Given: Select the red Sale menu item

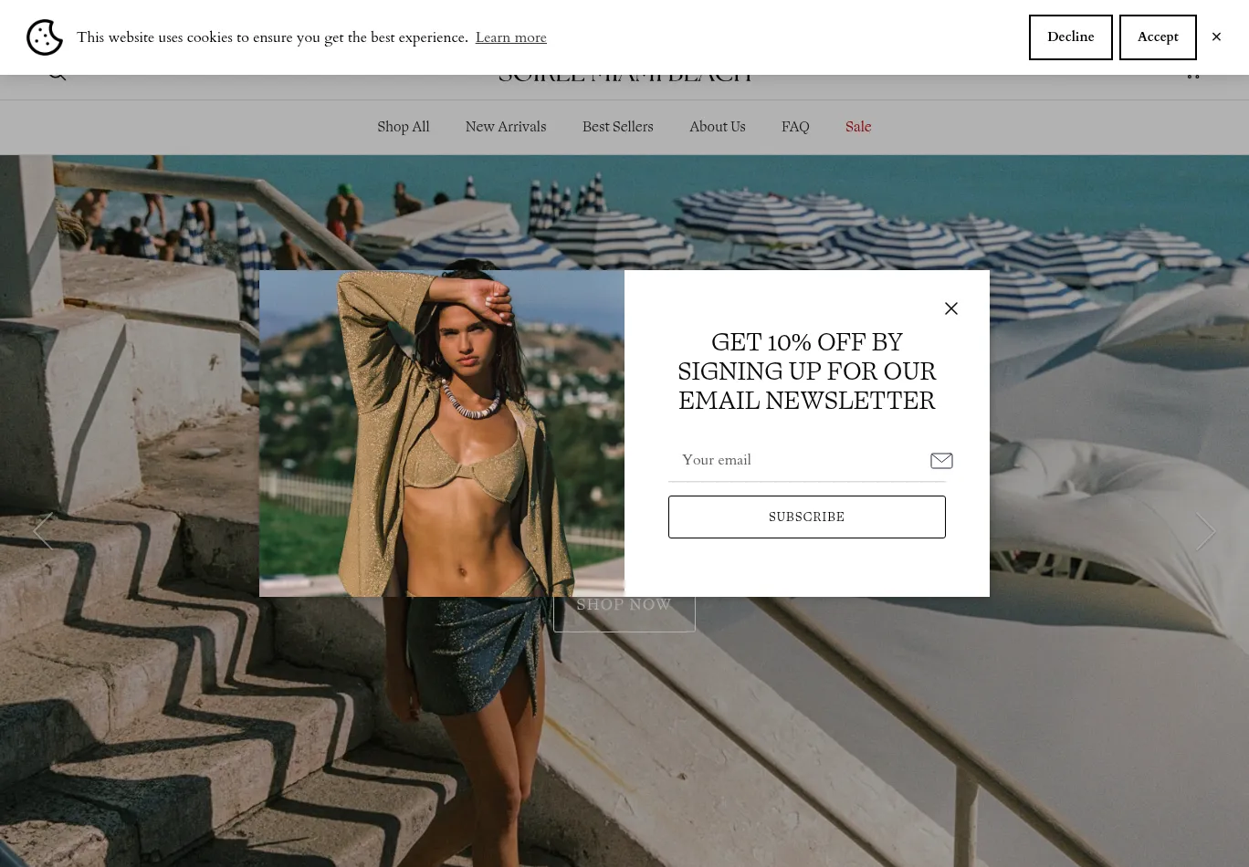Looking at the screenshot, I should (x=858, y=127).
